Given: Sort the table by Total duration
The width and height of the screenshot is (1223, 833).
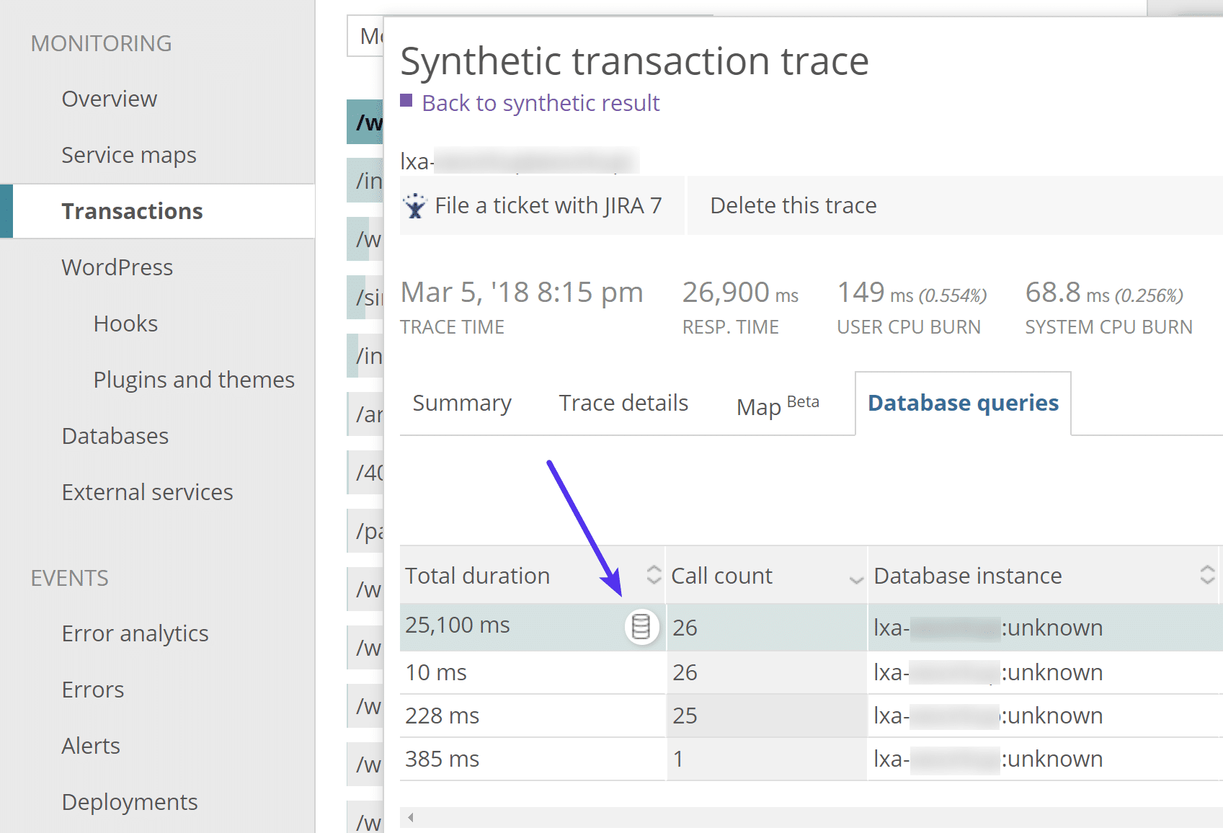Looking at the screenshot, I should point(652,575).
